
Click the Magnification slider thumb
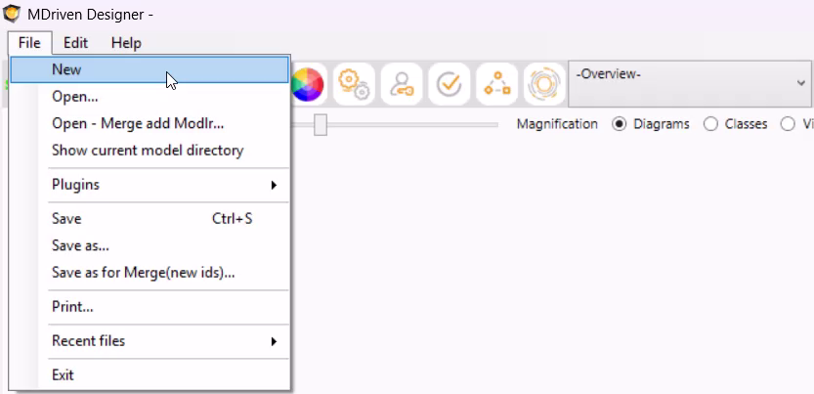pos(321,124)
